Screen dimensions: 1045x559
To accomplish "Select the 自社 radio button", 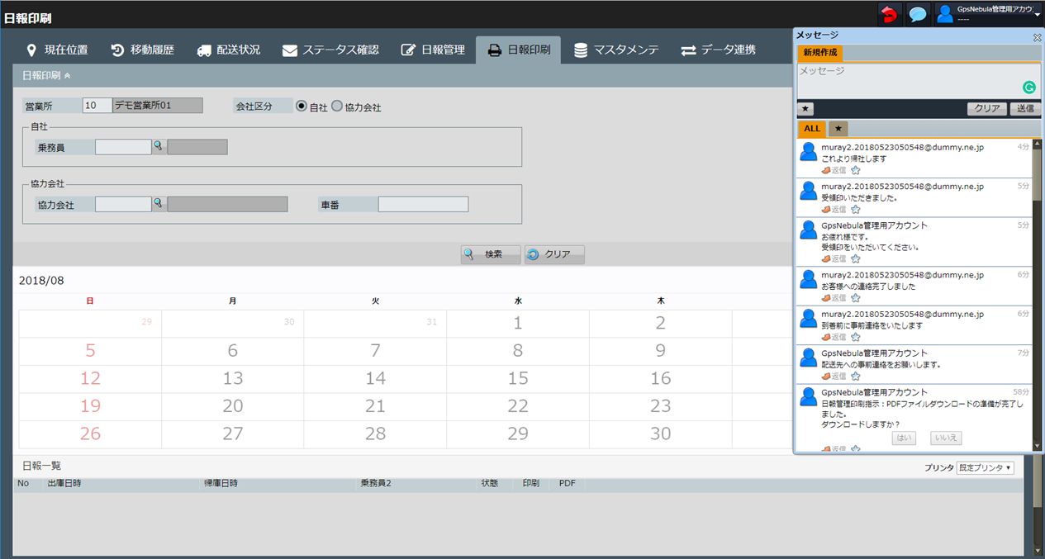I will tap(302, 107).
